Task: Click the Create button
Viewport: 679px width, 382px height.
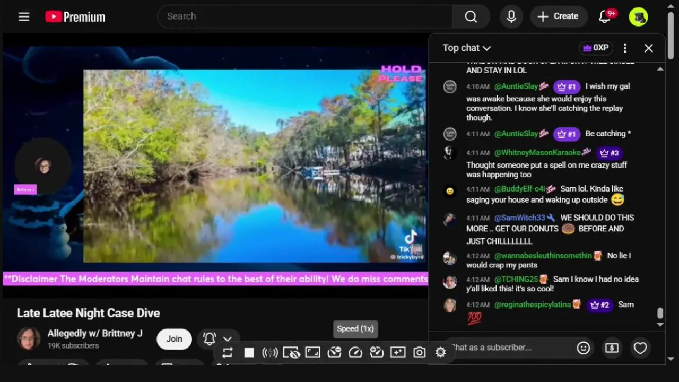Action: (x=558, y=16)
